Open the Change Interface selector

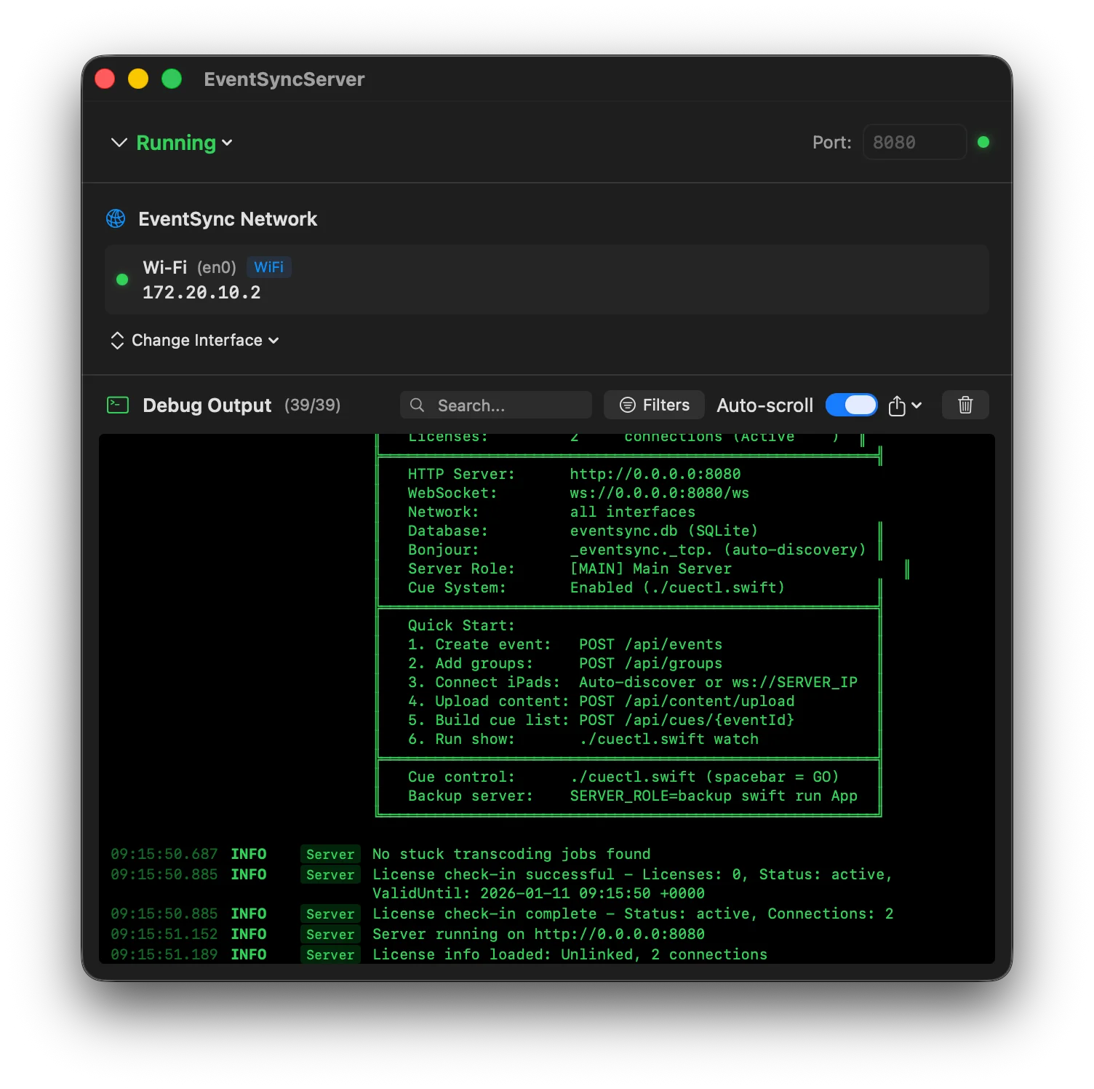pos(196,340)
